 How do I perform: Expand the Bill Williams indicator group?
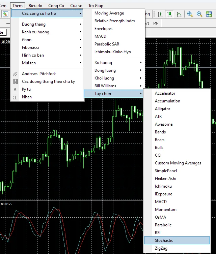pos(114,86)
